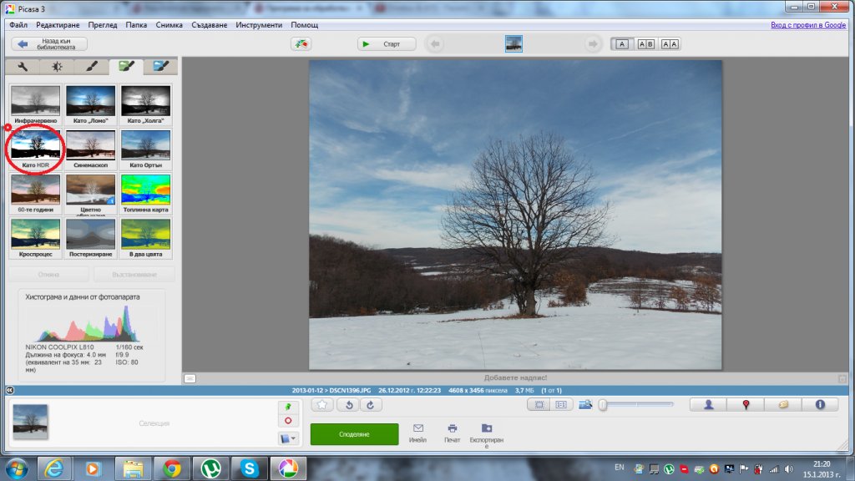Select the current photo thumbnail in top strip
855x481 pixels.
coord(514,43)
